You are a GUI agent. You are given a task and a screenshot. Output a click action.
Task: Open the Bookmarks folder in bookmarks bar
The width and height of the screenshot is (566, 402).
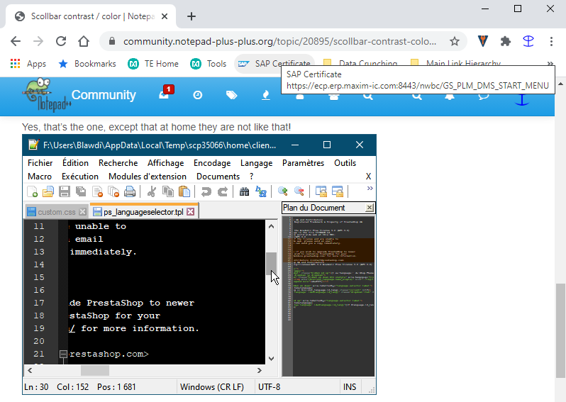point(87,64)
